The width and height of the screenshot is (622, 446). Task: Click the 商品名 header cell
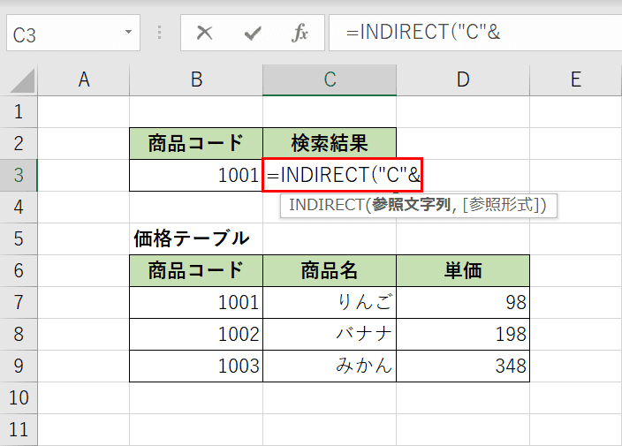(x=330, y=271)
